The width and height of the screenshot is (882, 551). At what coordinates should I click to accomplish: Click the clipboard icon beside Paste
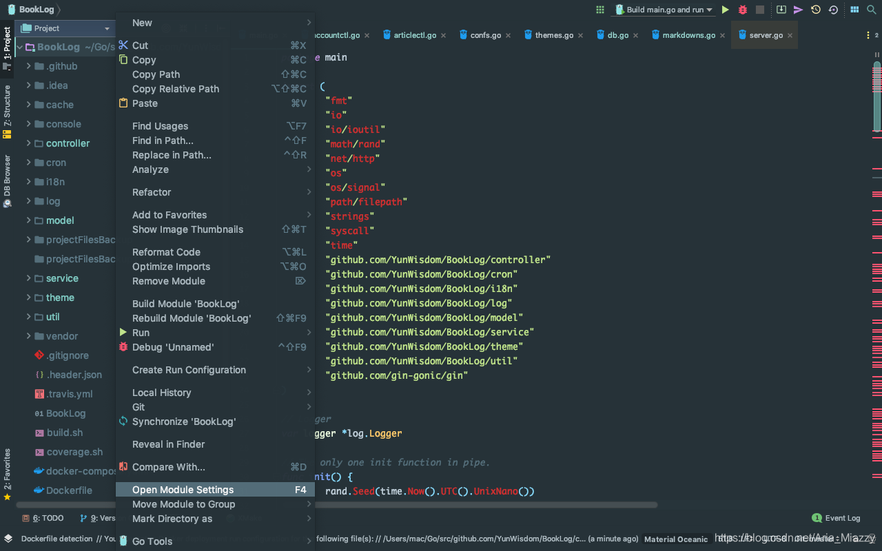[123, 103]
